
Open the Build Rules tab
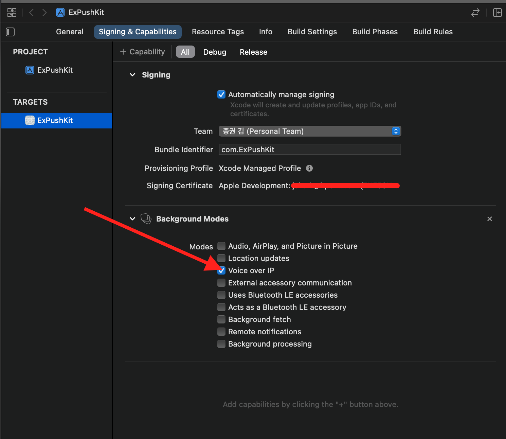pyautogui.click(x=433, y=32)
